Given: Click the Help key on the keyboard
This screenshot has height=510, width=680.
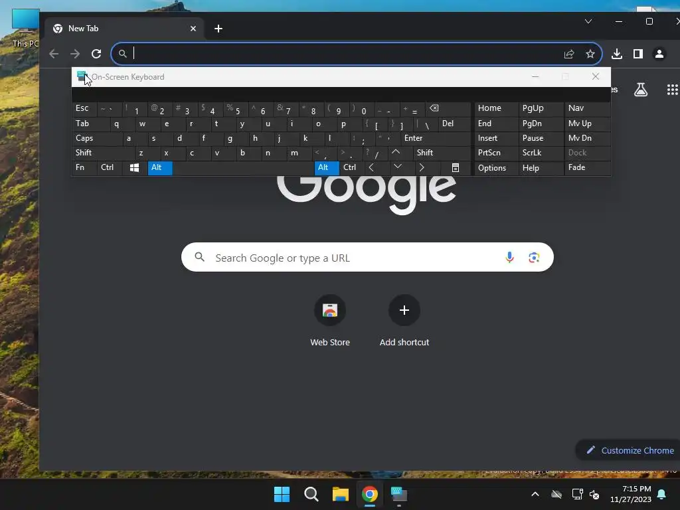Looking at the screenshot, I should 541,168.
